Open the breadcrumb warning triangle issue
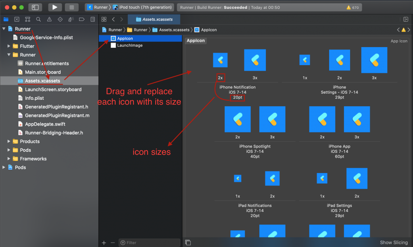Viewport: 413px width, 247px height. (403, 30)
